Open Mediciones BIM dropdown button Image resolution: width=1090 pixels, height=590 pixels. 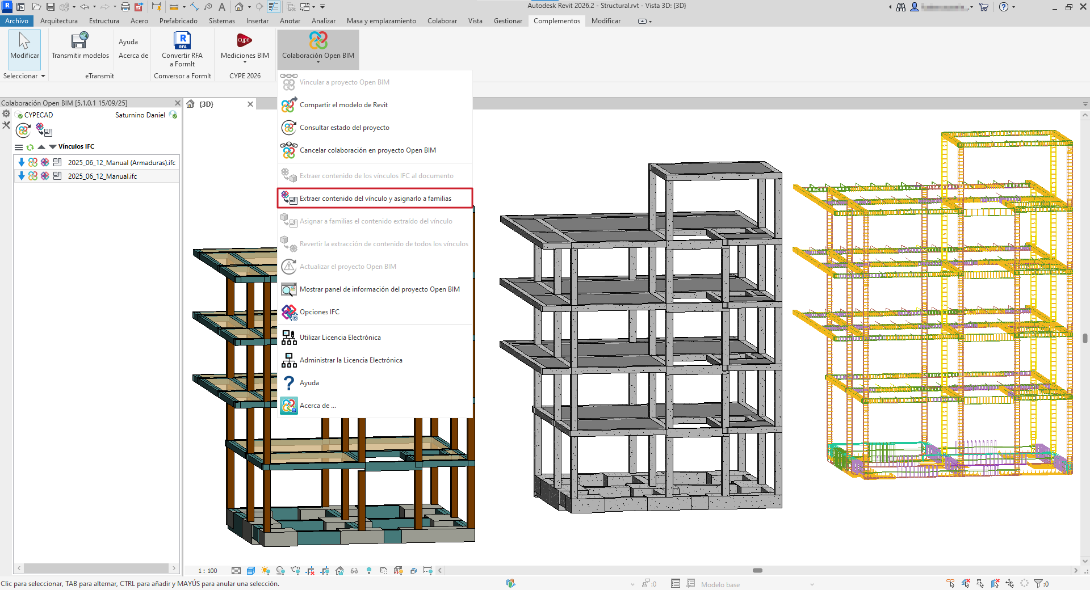tap(245, 48)
